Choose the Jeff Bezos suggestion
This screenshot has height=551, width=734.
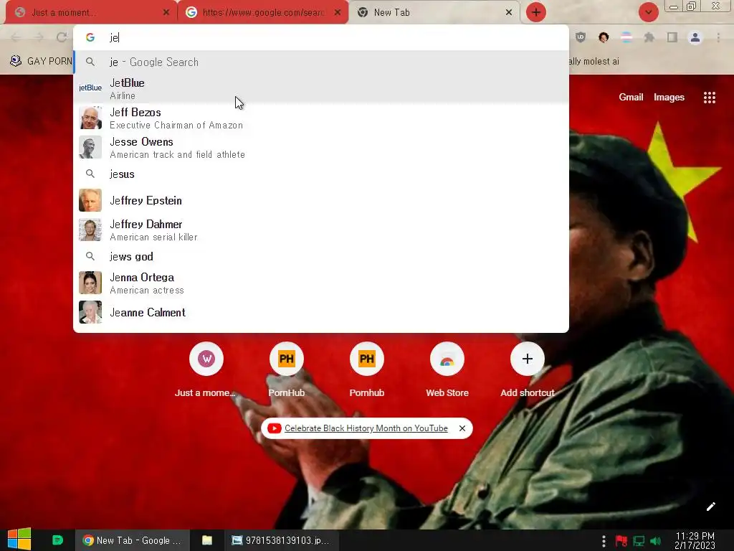321,118
